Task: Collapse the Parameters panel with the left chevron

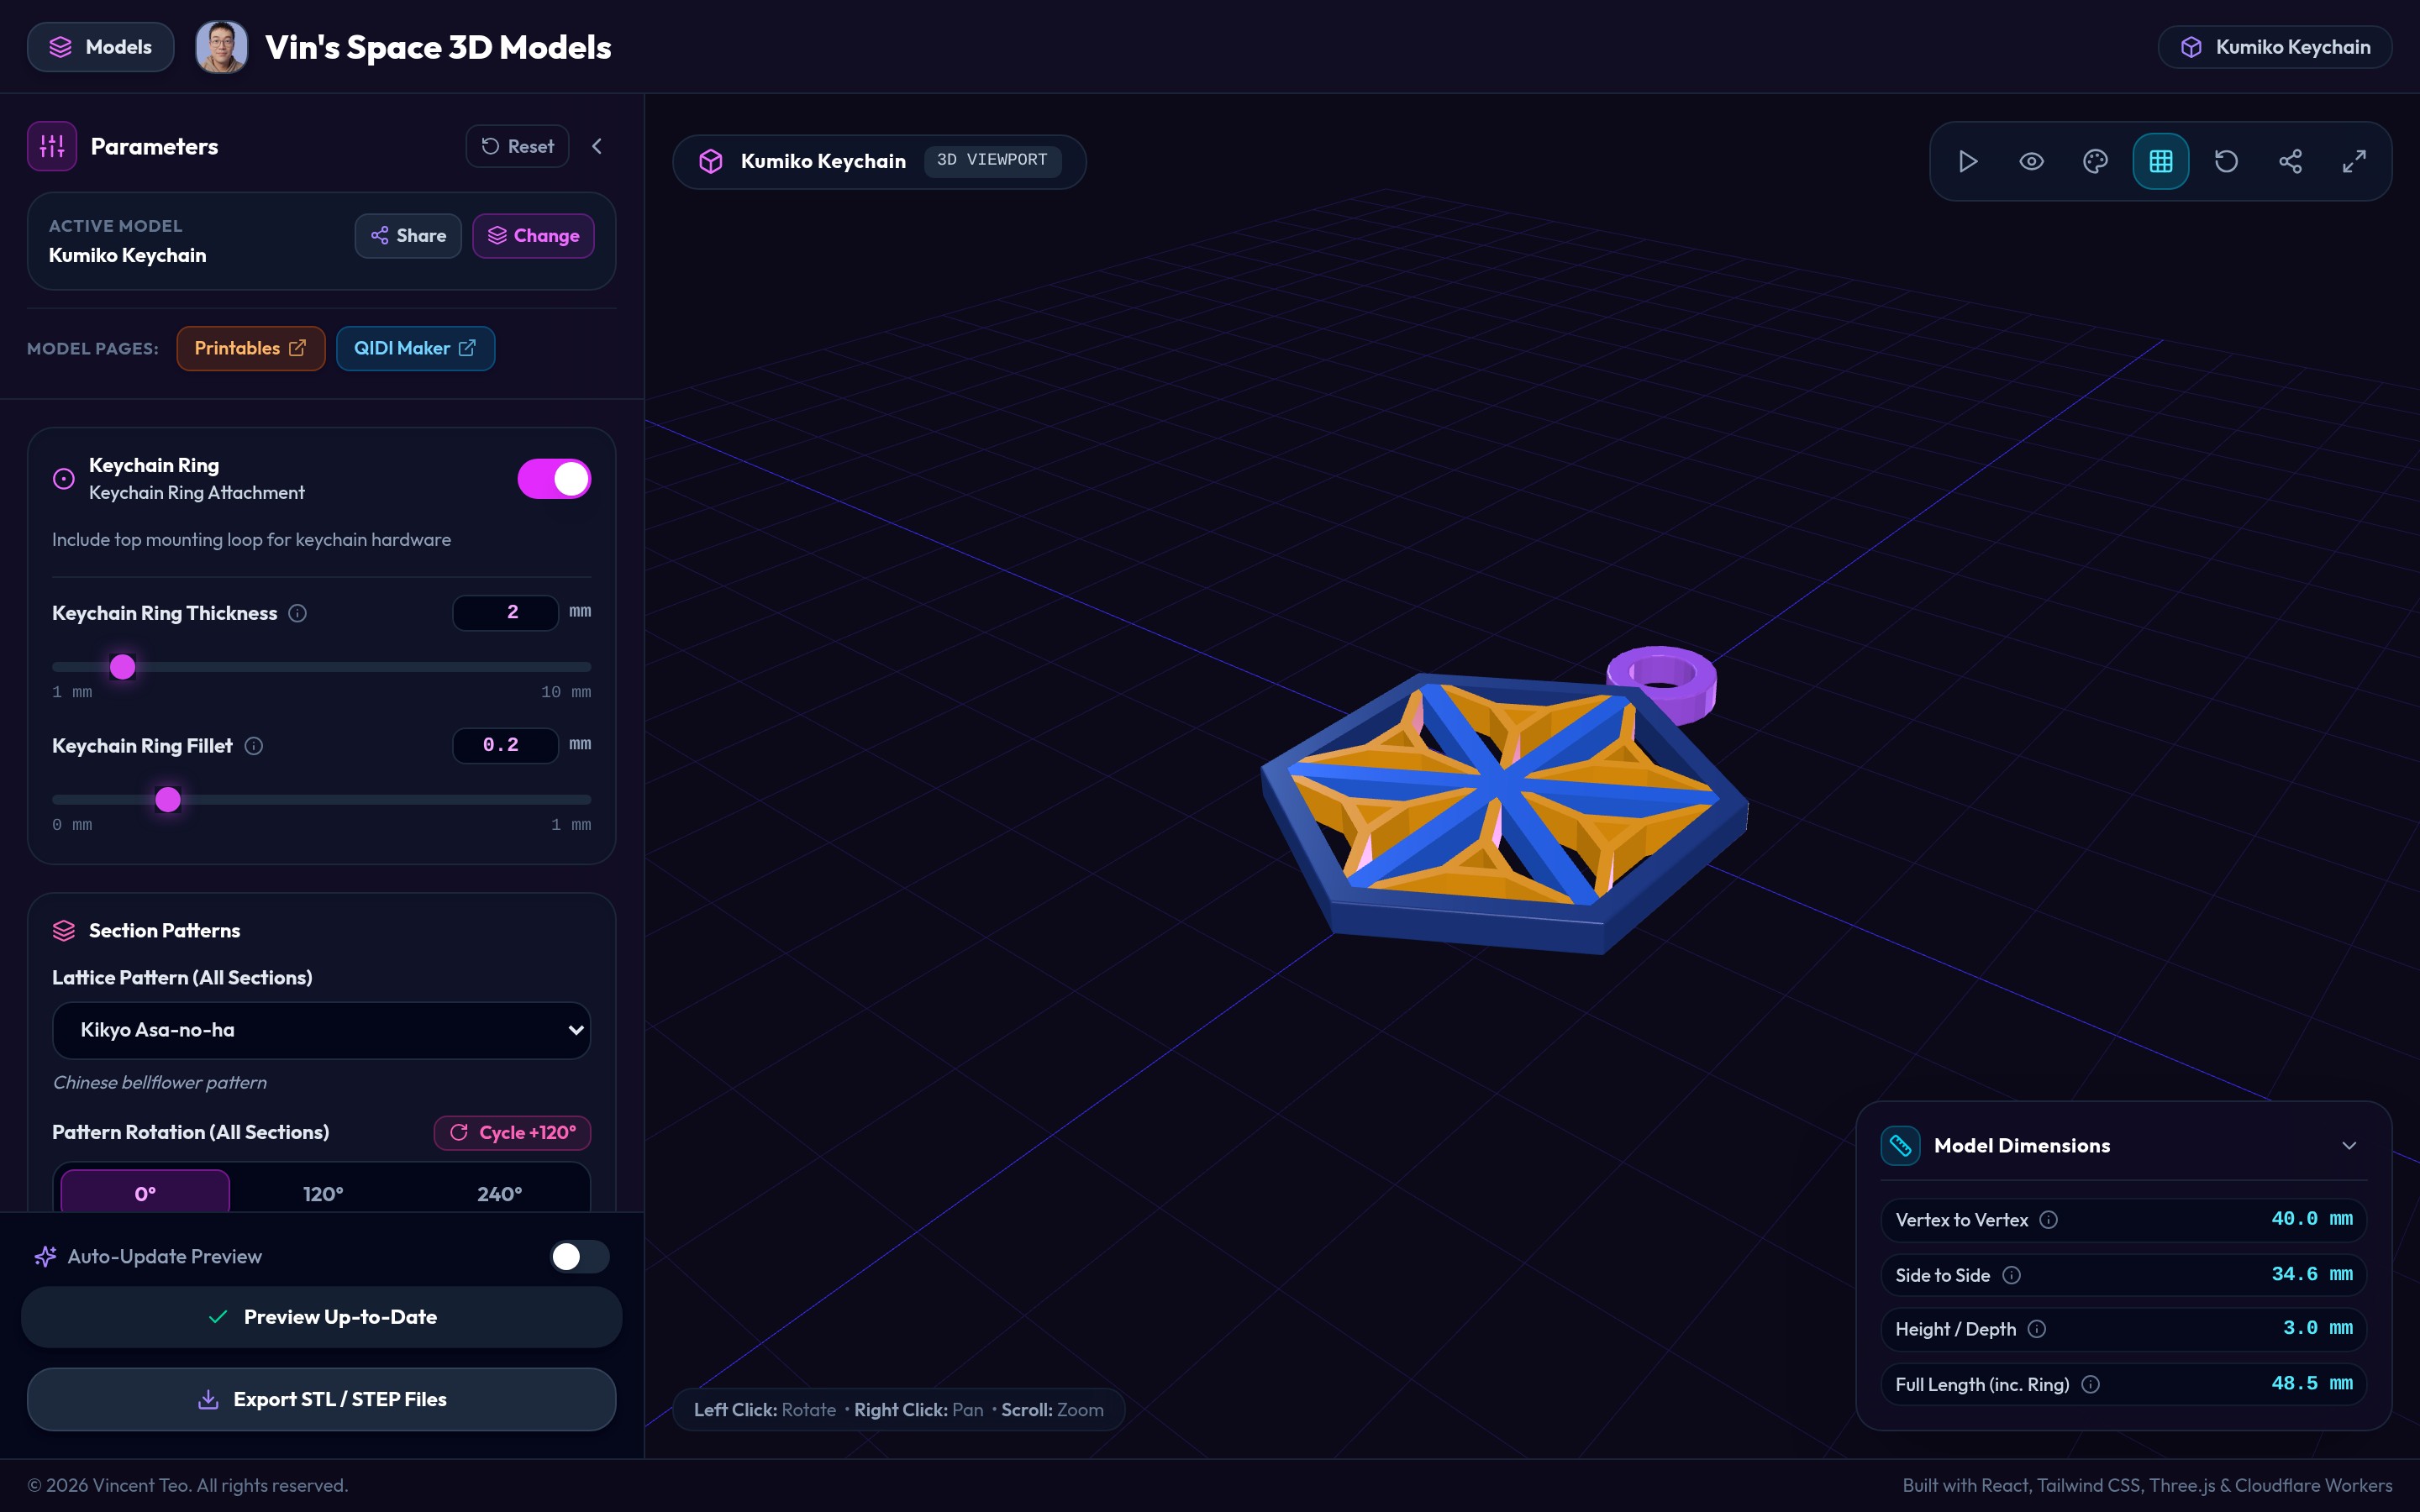Action: tap(597, 146)
